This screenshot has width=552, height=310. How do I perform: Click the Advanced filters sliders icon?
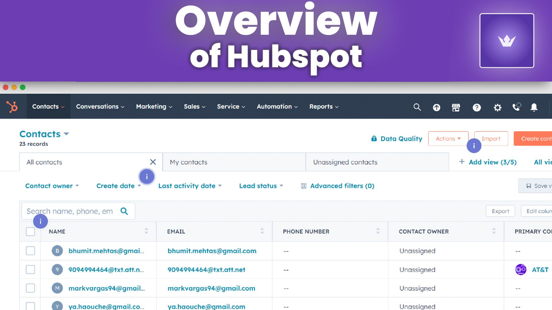tap(304, 186)
